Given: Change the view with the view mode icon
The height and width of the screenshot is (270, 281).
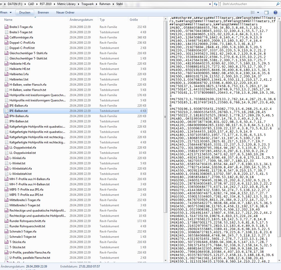Looking at the screenshot, I should 253,12.
